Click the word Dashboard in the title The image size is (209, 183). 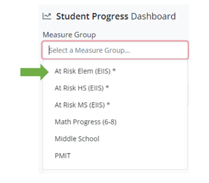pos(153,16)
